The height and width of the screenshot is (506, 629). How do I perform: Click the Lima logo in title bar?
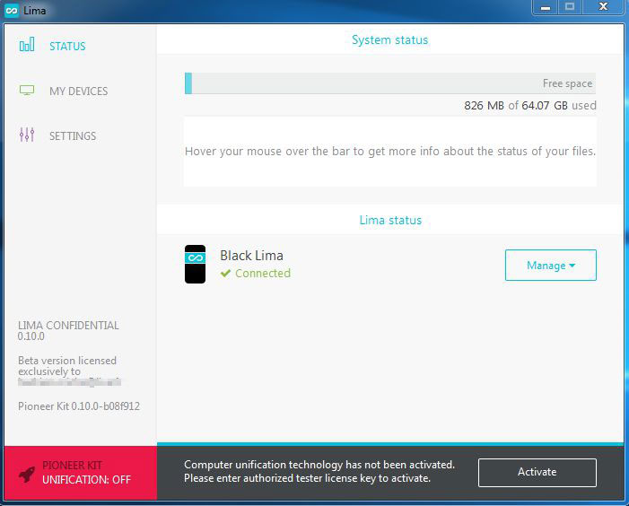click(12, 10)
